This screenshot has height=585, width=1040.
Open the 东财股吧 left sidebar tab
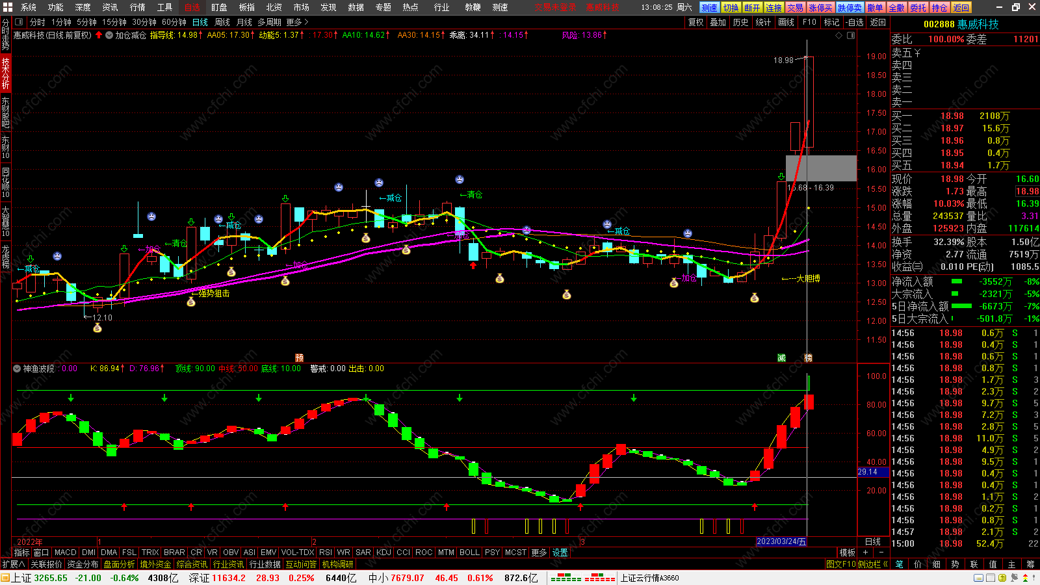(x=5, y=112)
